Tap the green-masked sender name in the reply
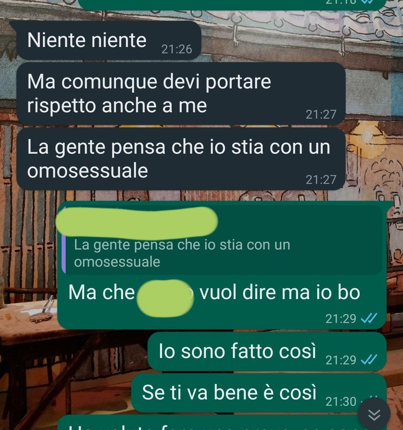The width and height of the screenshot is (403, 430). pos(137,222)
